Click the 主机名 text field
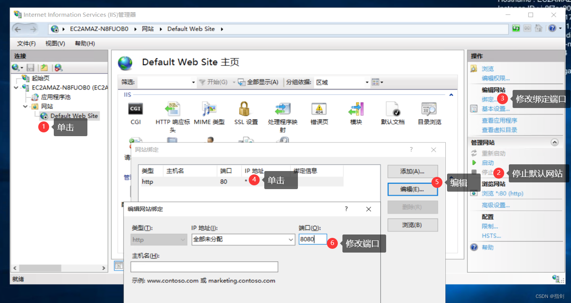571x303 pixels. [x=204, y=267]
